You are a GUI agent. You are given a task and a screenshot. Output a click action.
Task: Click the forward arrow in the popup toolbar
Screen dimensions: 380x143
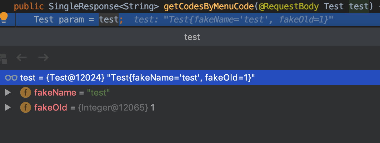(x=43, y=57)
